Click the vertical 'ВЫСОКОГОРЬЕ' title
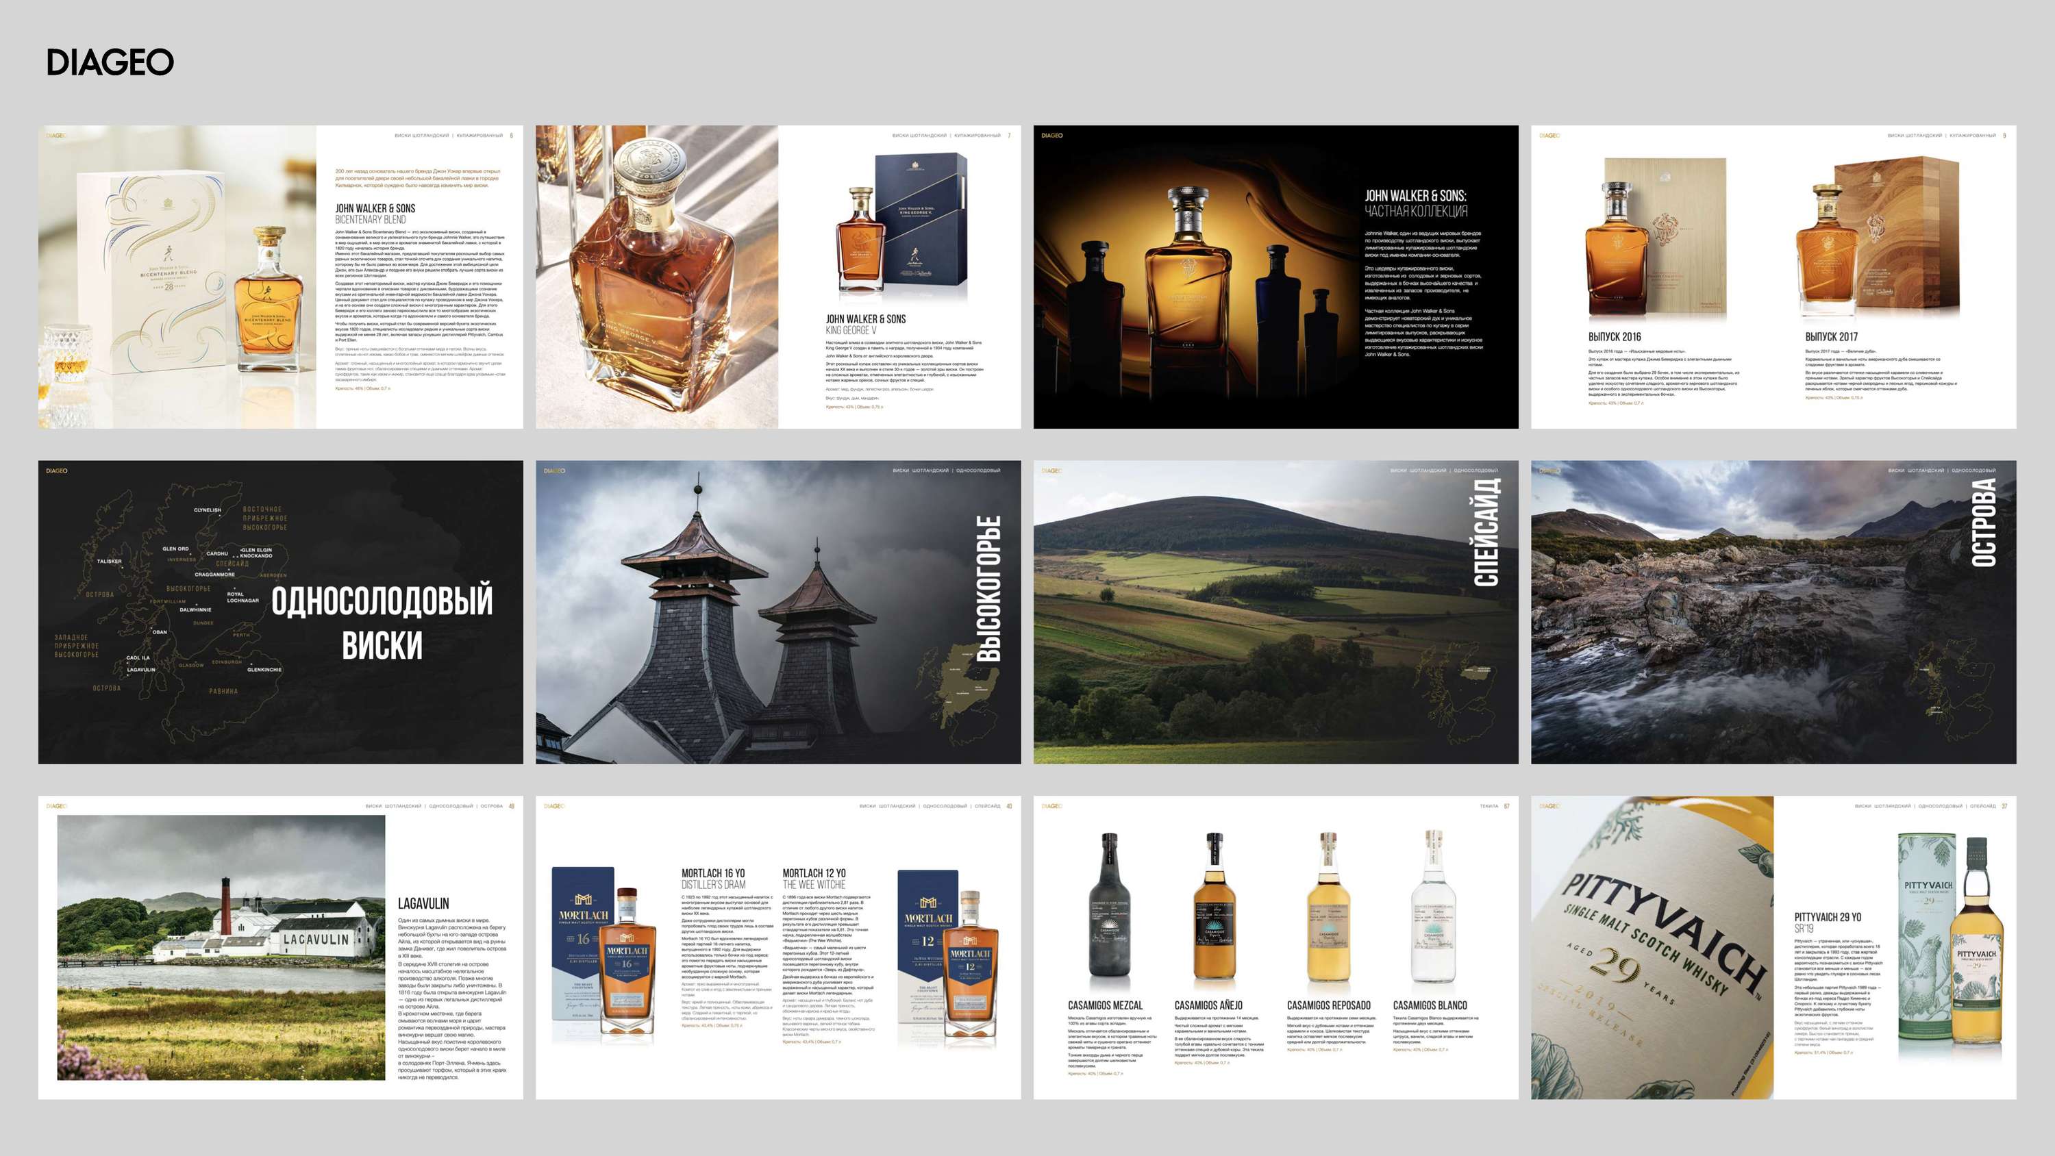The image size is (2055, 1156). (989, 589)
